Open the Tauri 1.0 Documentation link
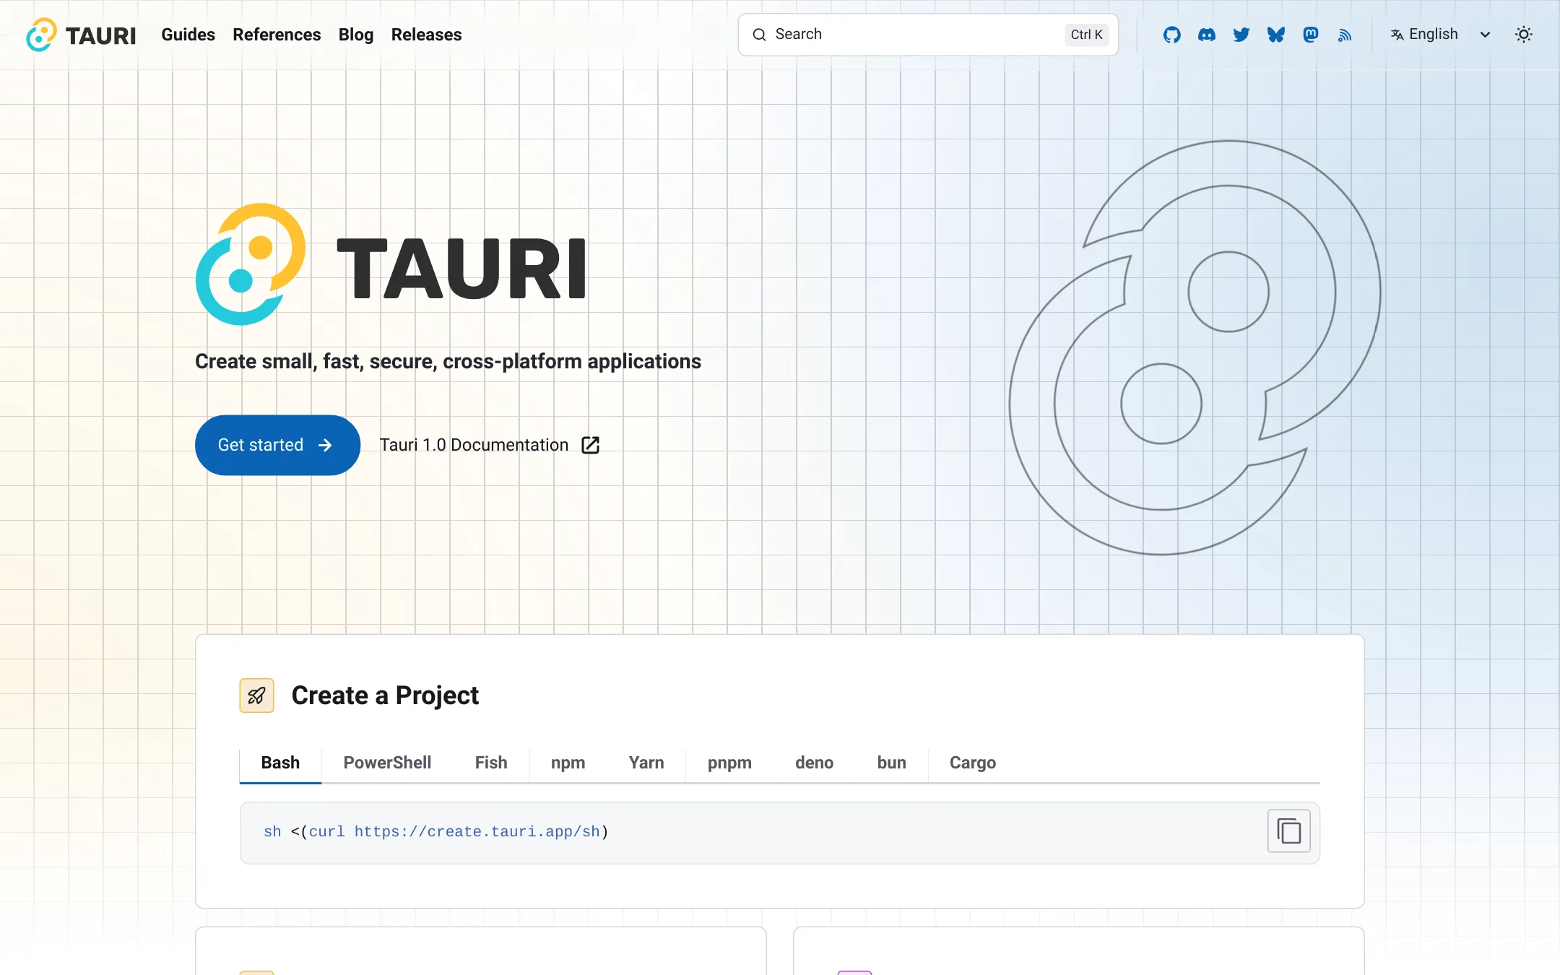 click(x=489, y=445)
